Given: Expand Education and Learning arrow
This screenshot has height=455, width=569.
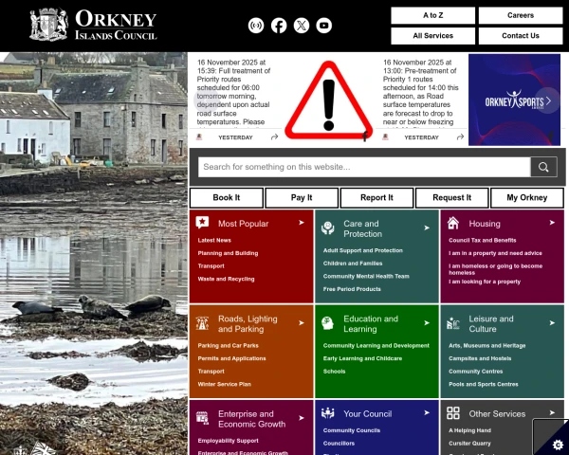Looking at the screenshot, I should pyautogui.click(x=427, y=323).
